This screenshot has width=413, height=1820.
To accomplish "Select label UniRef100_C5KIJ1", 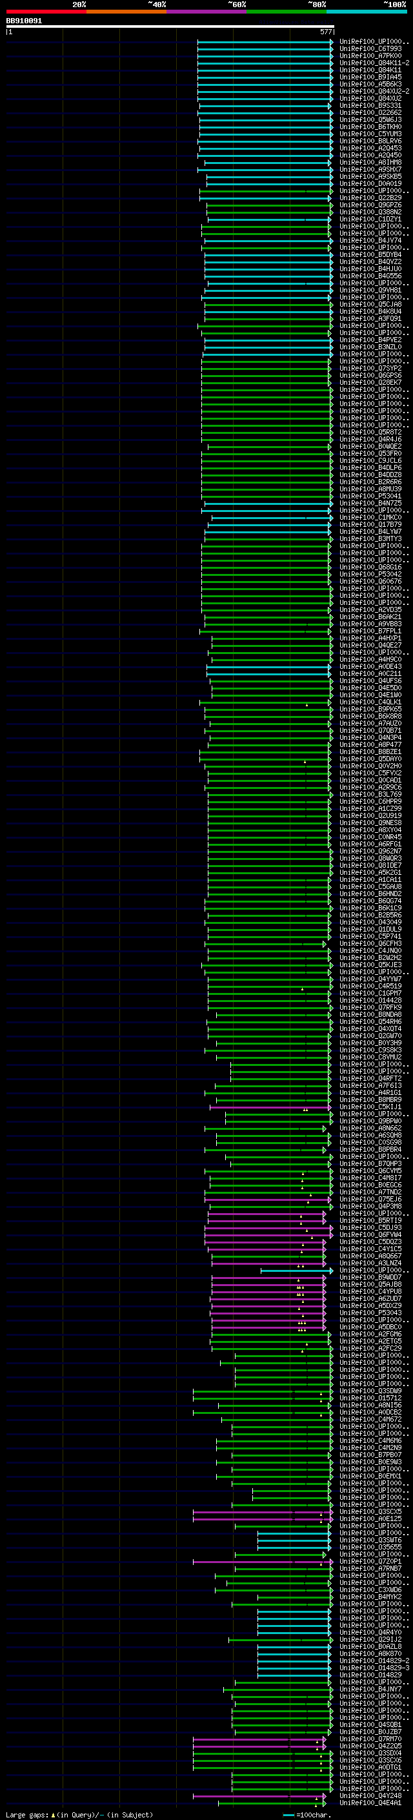I will click(x=370, y=1107).
